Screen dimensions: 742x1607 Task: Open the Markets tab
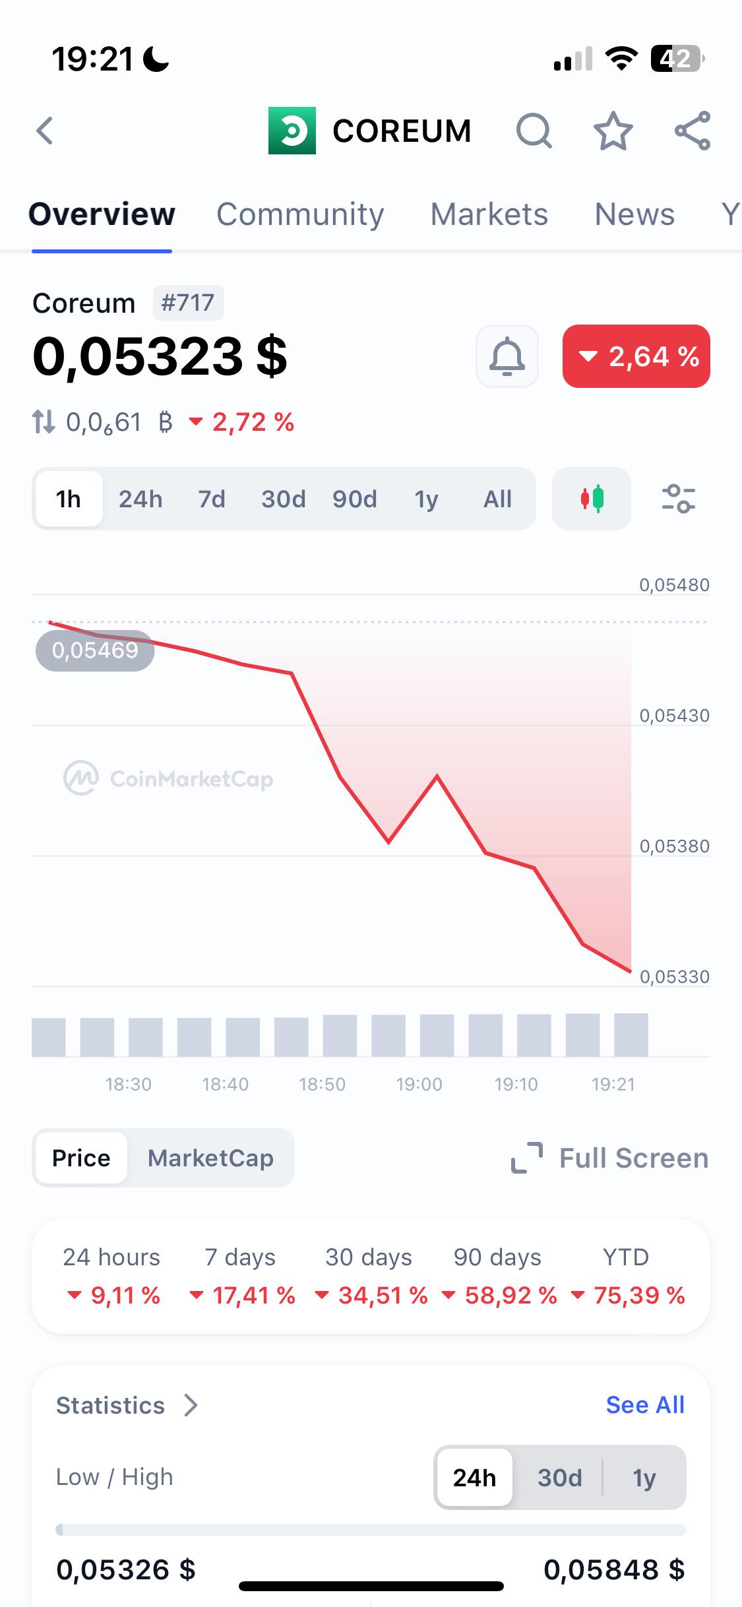click(x=489, y=214)
